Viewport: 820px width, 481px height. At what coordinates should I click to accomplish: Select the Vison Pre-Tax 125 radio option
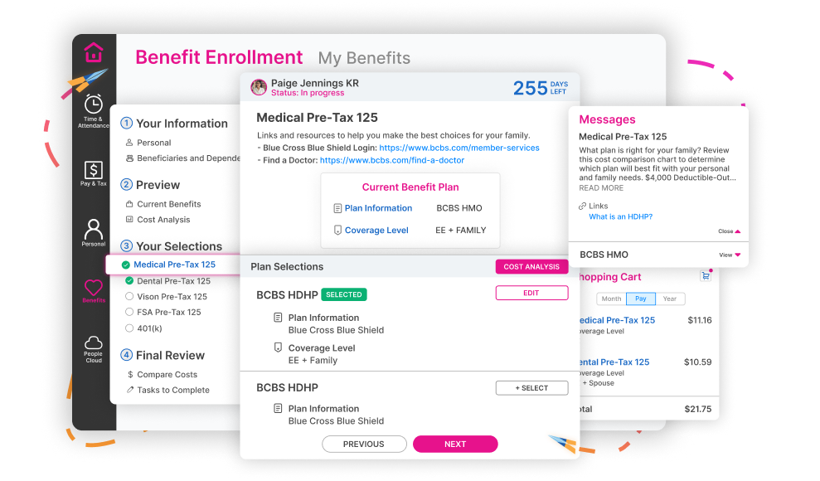pos(129,296)
